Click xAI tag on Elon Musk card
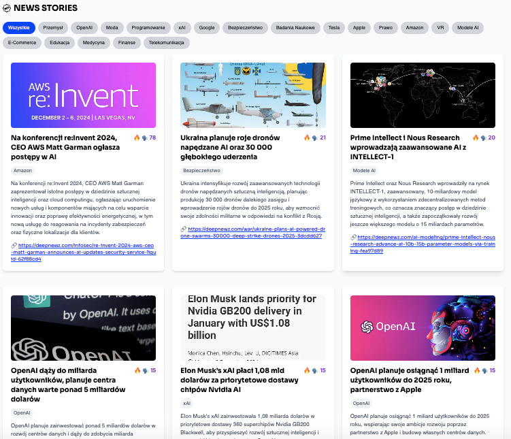This screenshot has width=511, height=439. pos(186,404)
